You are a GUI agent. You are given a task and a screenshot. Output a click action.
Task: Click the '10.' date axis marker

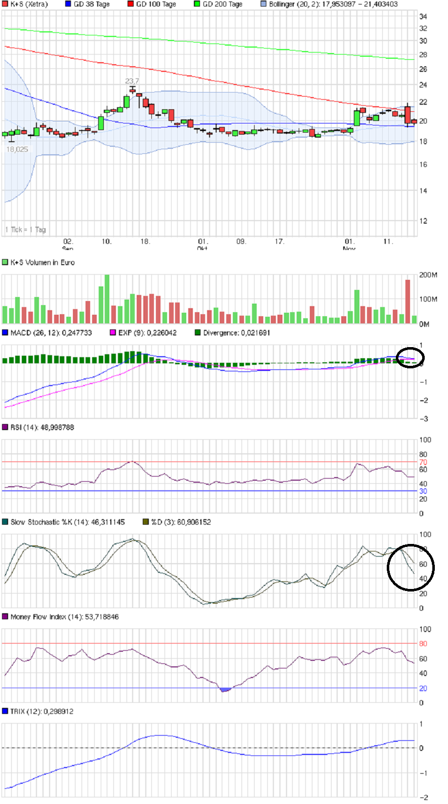(106, 241)
